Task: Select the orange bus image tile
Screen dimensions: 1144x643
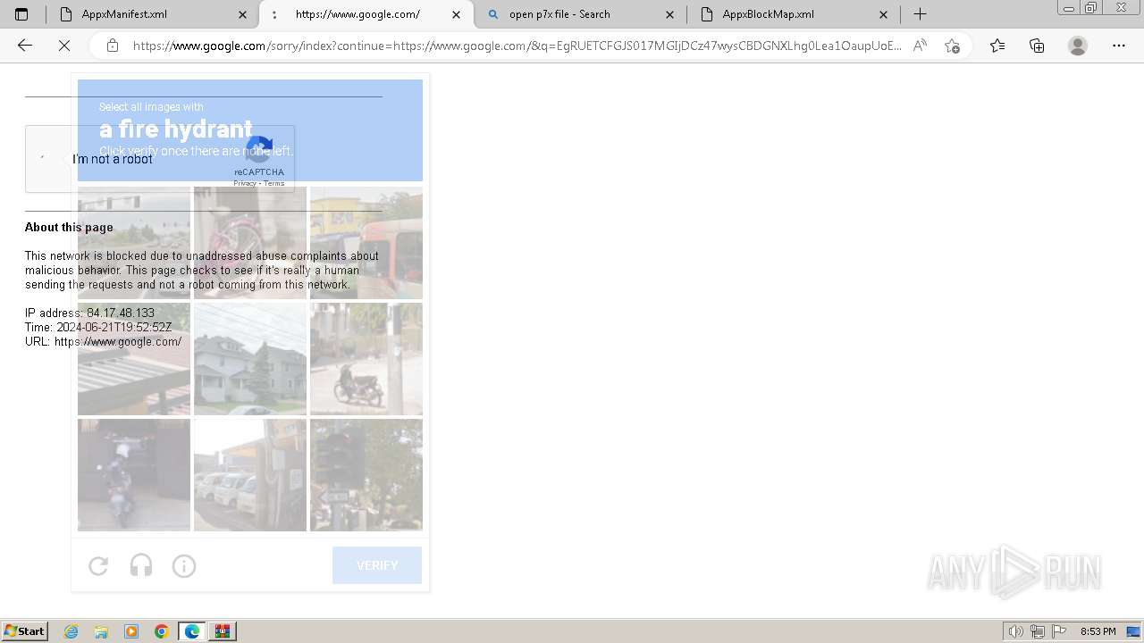Action: pyautogui.click(x=366, y=243)
